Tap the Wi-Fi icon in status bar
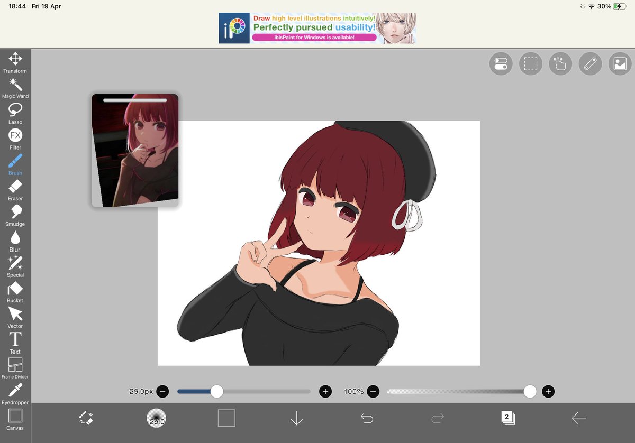This screenshot has height=443, width=635. tap(591, 6)
